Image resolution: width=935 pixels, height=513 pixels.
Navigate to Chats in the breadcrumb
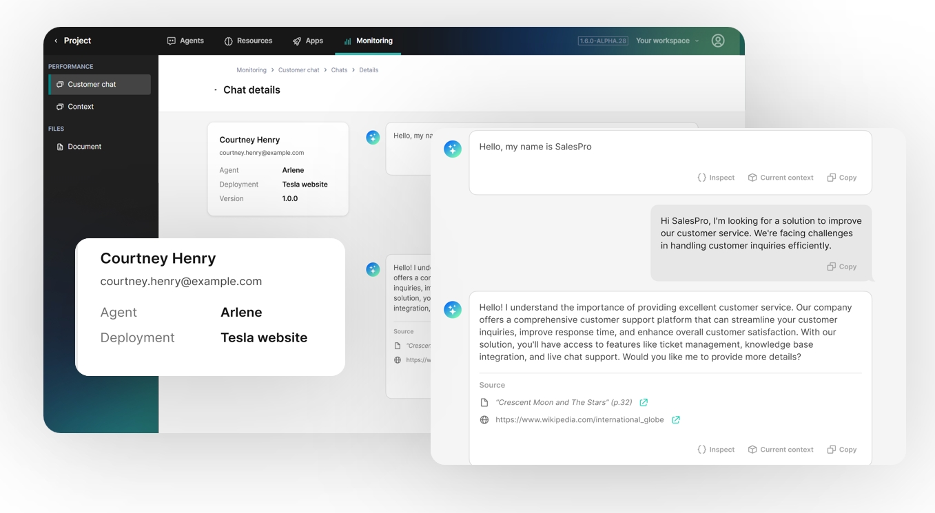339,70
